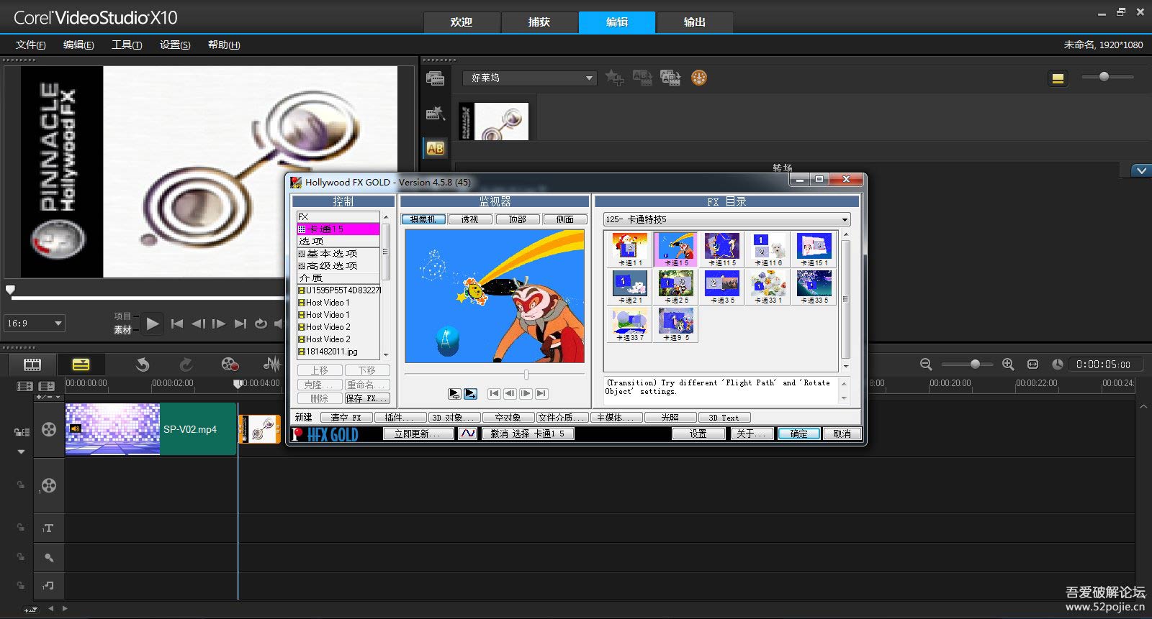Click the play-once preview icon in HFX
This screenshot has width=1152, height=619.
(x=470, y=393)
